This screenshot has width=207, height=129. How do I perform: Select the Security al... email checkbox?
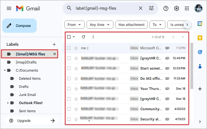(x=69, y=119)
